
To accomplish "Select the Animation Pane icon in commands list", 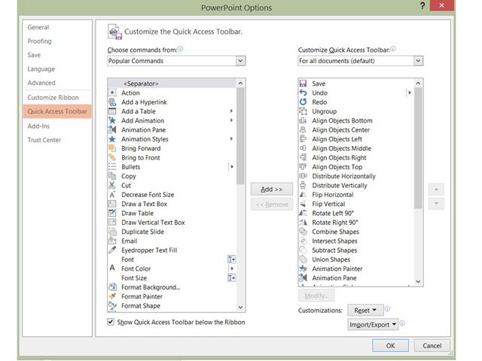I will 112,130.
